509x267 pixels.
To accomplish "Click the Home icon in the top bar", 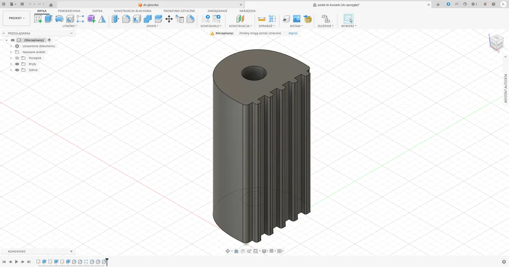I will (51, 5).
